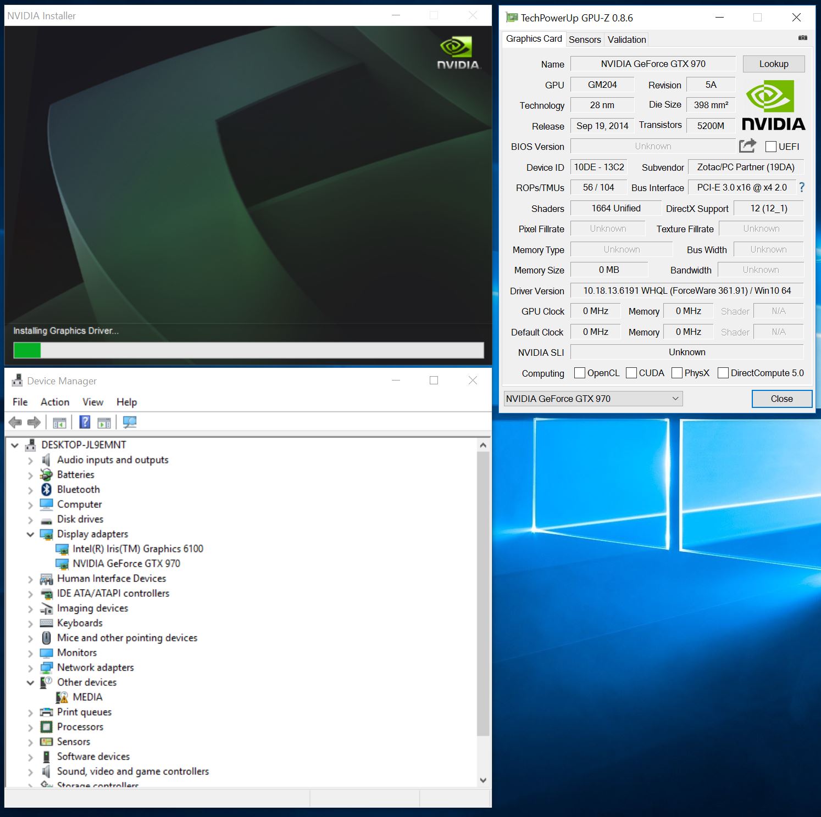Click the NVIDIA GeForce GTX 970 adapter icon
821x817 pixels.
62,563
